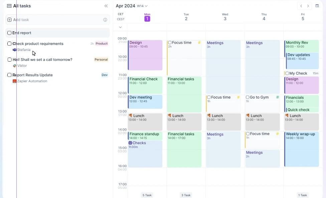Open Monday Financial Check event
Screen dimensions: 326x198
(145, 85)
